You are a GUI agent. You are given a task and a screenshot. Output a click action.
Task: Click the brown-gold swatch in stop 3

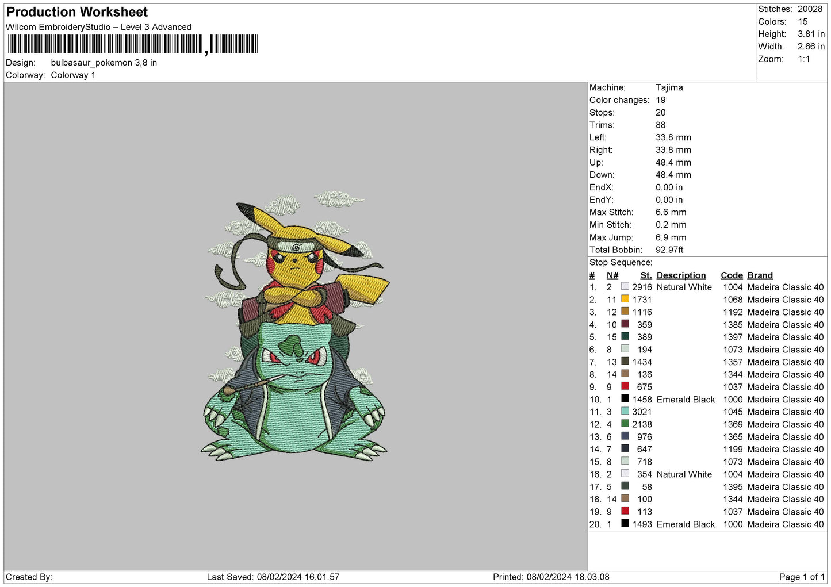pyautogui.click(x=625, y=311)
